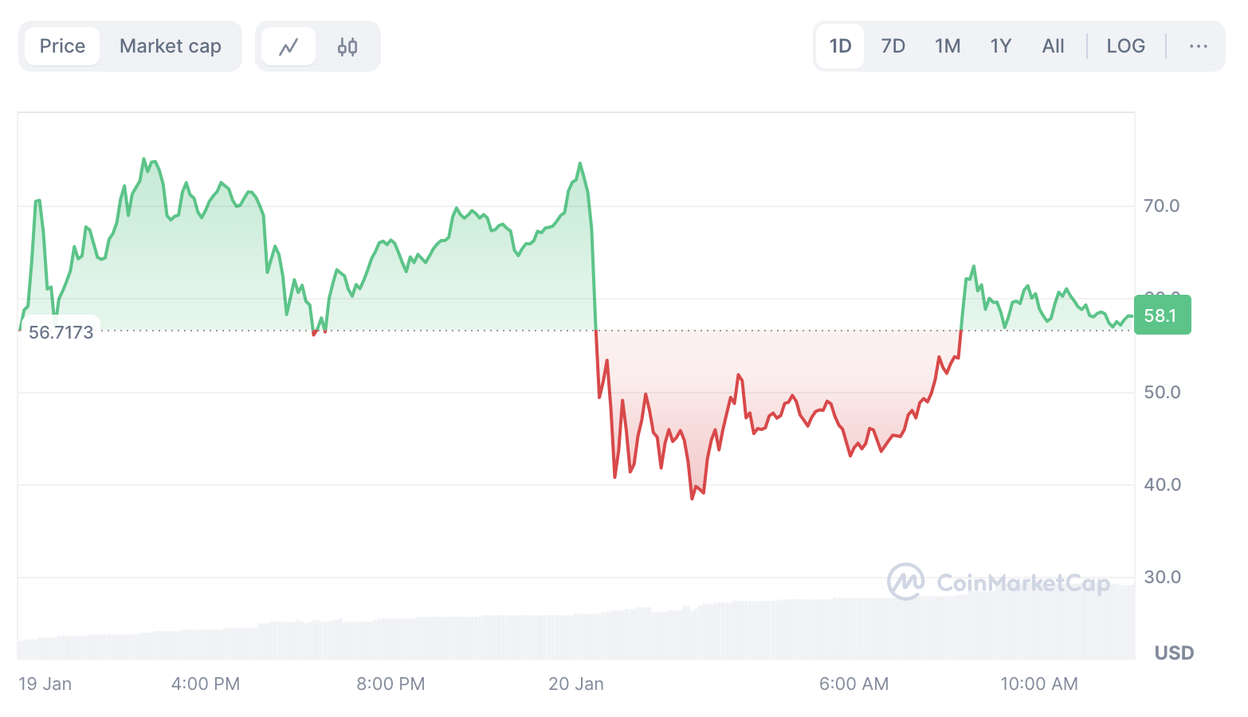The width and height of the screenshot is (1248, 717).
Task: Show the 1Y price history
Action: [x=1001, y=46]
